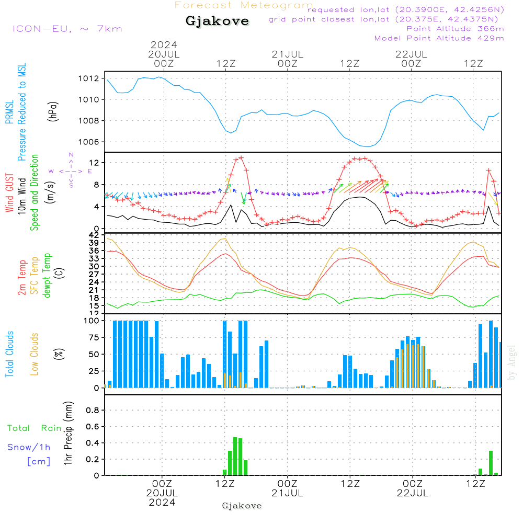Click the Total Rain legend label
Image resolution: width=523 pixels, height=523 pixels.
34,428
